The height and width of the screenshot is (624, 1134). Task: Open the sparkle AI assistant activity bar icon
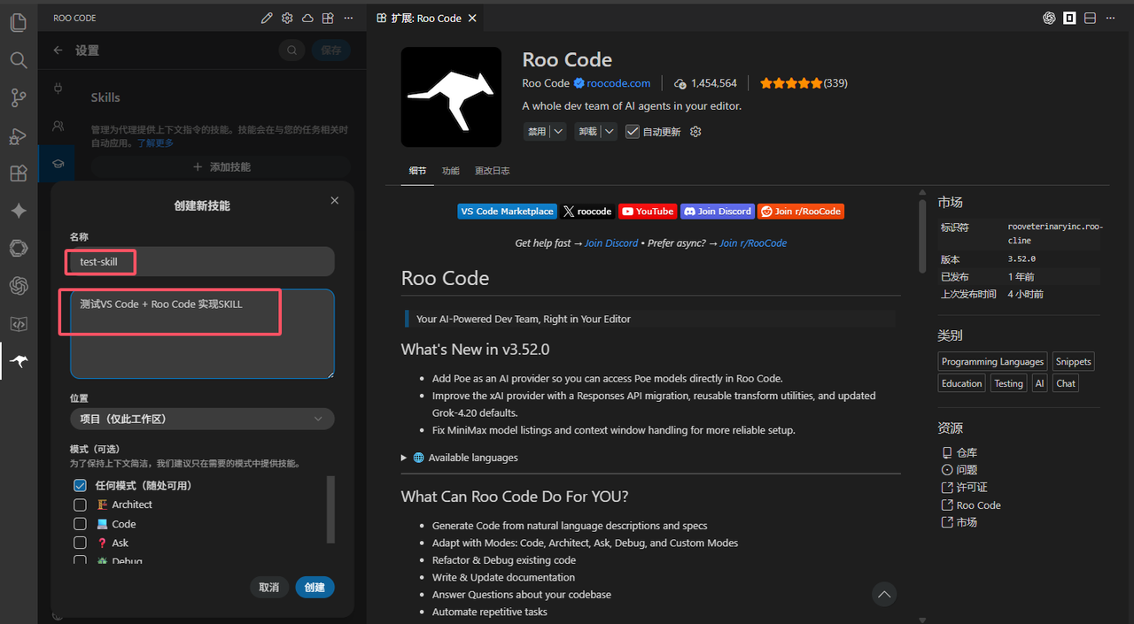pyautogui.click(x=18, y=211)
